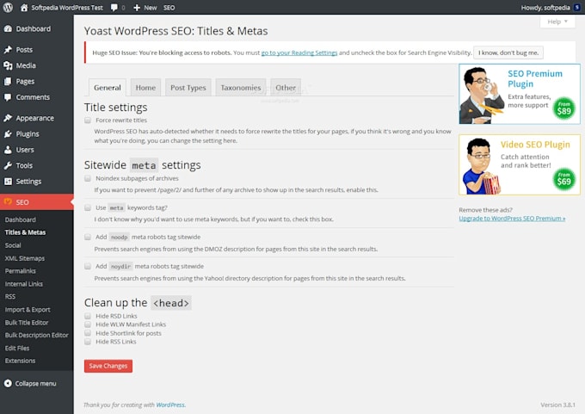
Task: Click the I know, don't bug me button
Action: (x=508, y=53)
